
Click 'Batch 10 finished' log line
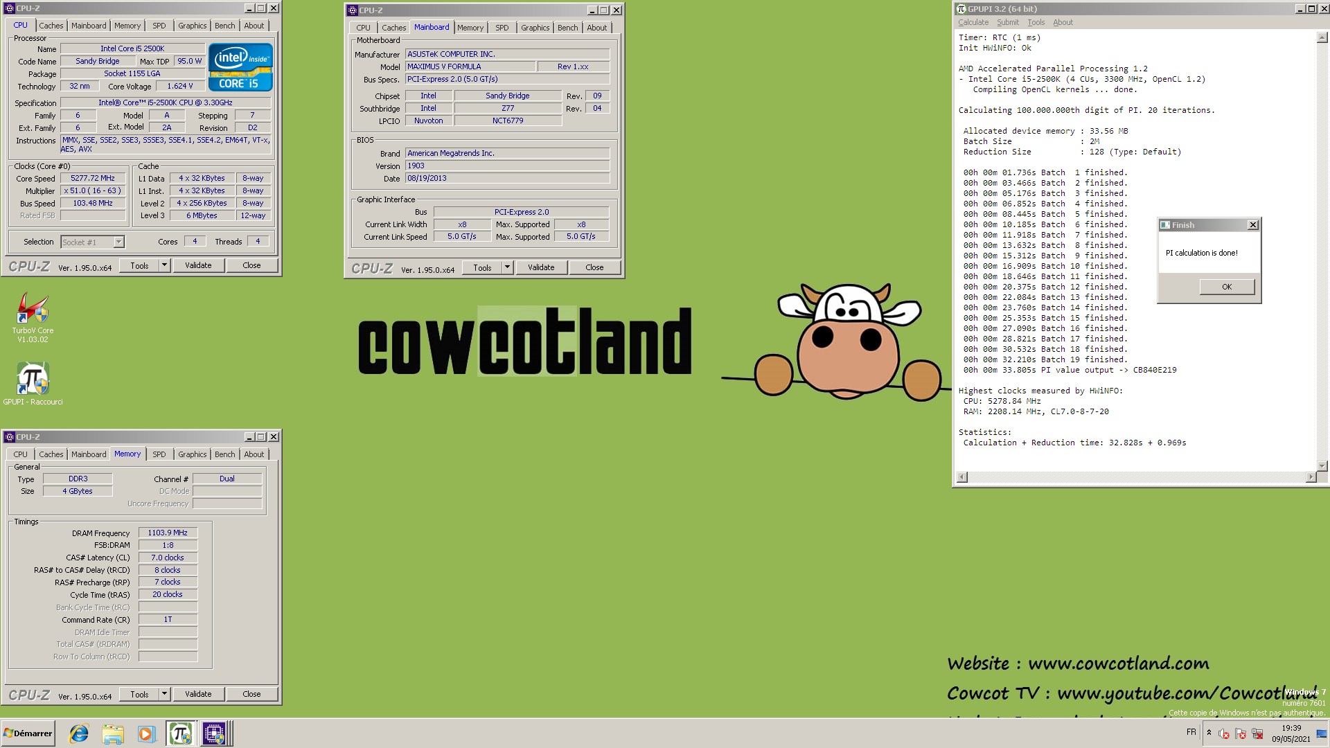pyautogui.click(x=1045, y=266)
